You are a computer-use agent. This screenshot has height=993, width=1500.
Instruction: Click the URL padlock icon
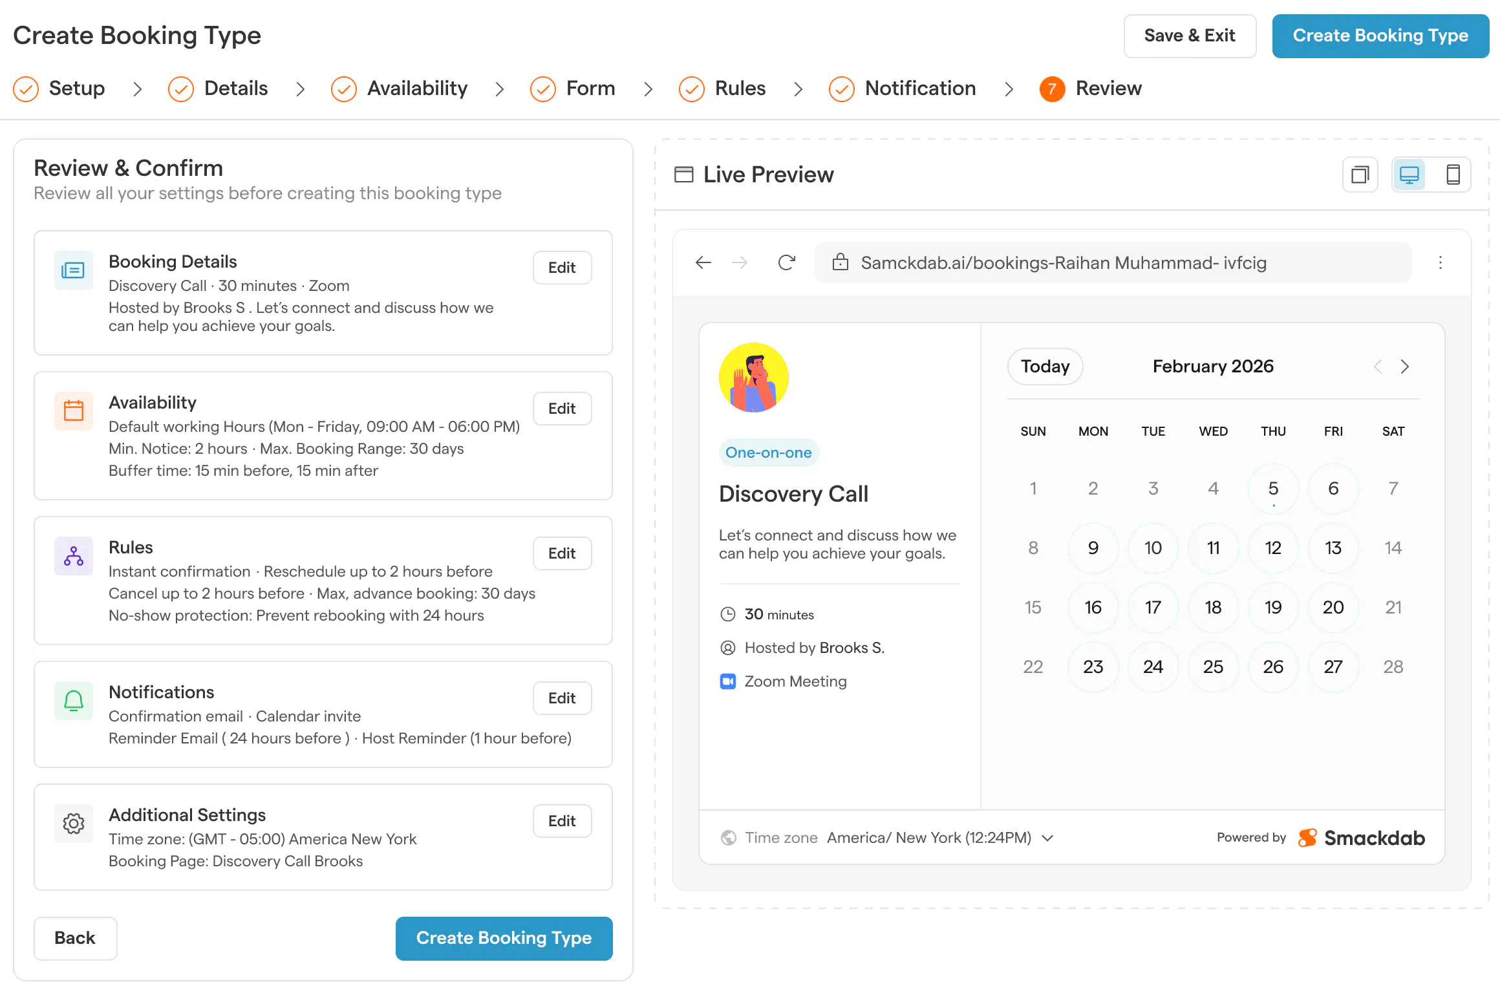[840, 262]
